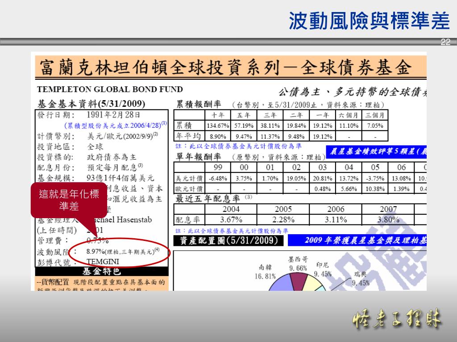Click the pie label "瑞典 9.45%"

[361, 278]
